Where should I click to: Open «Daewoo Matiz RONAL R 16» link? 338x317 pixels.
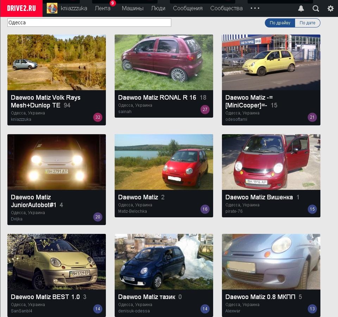point(157,98)
